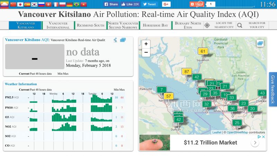Click Search for Your City
Screen dimensions: 277x156
click(252, 25)
